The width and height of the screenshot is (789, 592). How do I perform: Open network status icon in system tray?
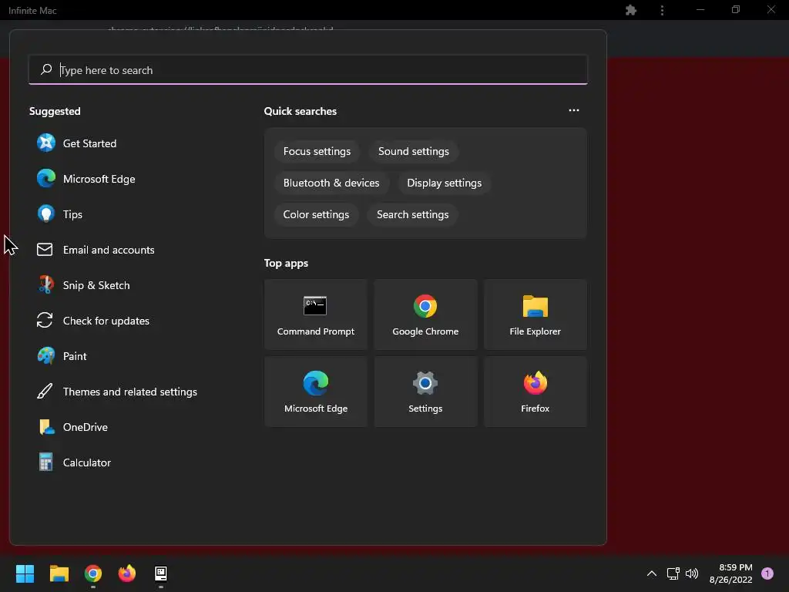(x=673, y=573)
